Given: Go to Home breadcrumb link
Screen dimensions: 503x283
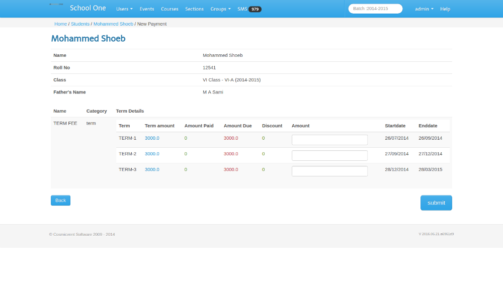Looking at the screenshot, I should pos(60,24).
